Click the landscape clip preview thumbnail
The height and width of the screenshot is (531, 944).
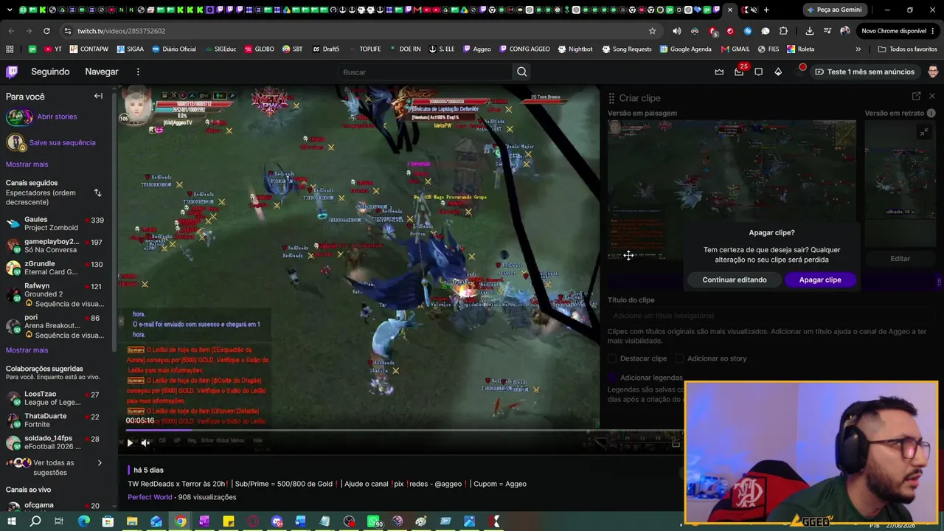pyautogui.click(x=732, y=190)
